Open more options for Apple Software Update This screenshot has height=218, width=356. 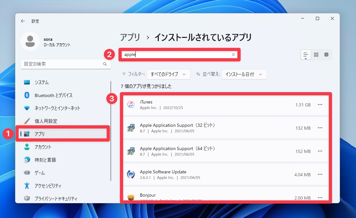point(320,174)
